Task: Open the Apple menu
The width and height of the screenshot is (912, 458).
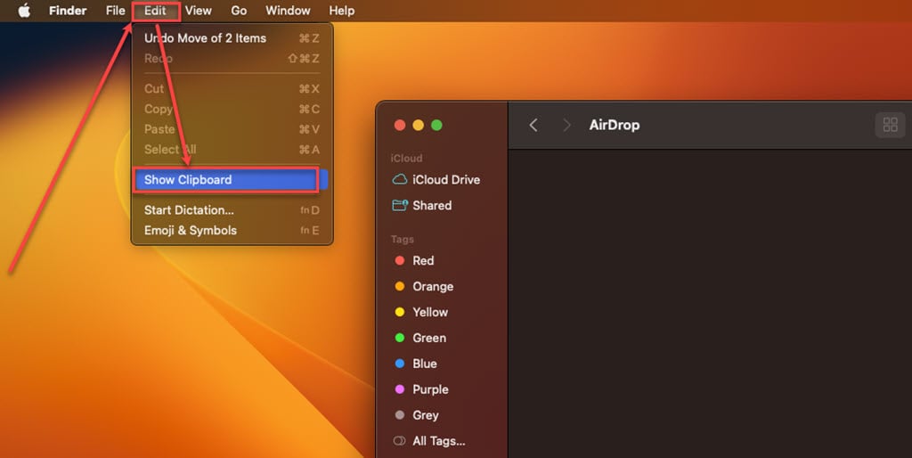Action: (x=24, y=11)
